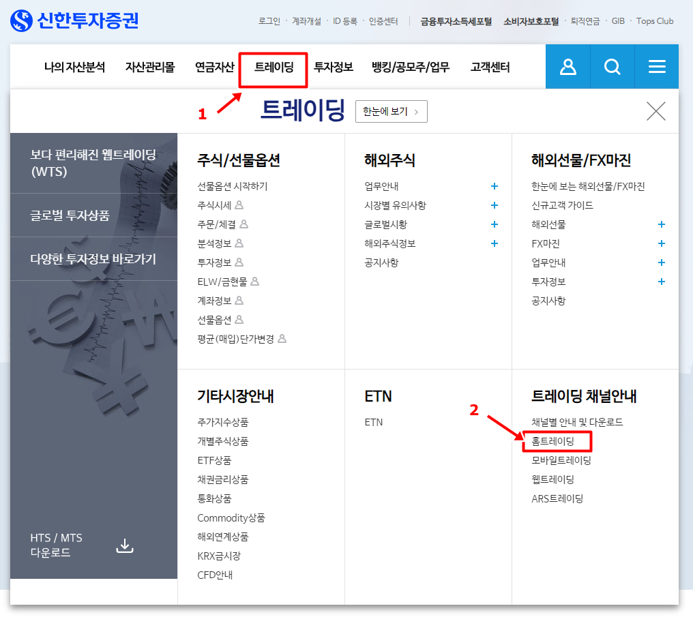Select 다양한 투자정보 바로가기 sidebar item
Image resolution: width=693 pixels, height=617 pixels.
(93, 259)
